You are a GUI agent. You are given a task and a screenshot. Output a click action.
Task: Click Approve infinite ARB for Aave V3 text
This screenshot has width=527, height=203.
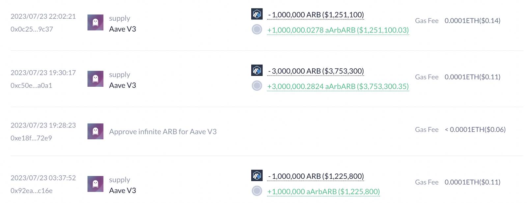point(163,132)
